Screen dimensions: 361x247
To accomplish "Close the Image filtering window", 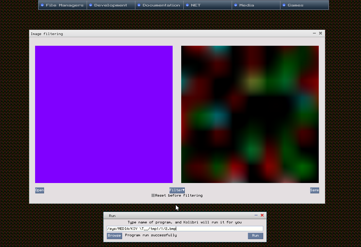I will click(321, 33).
